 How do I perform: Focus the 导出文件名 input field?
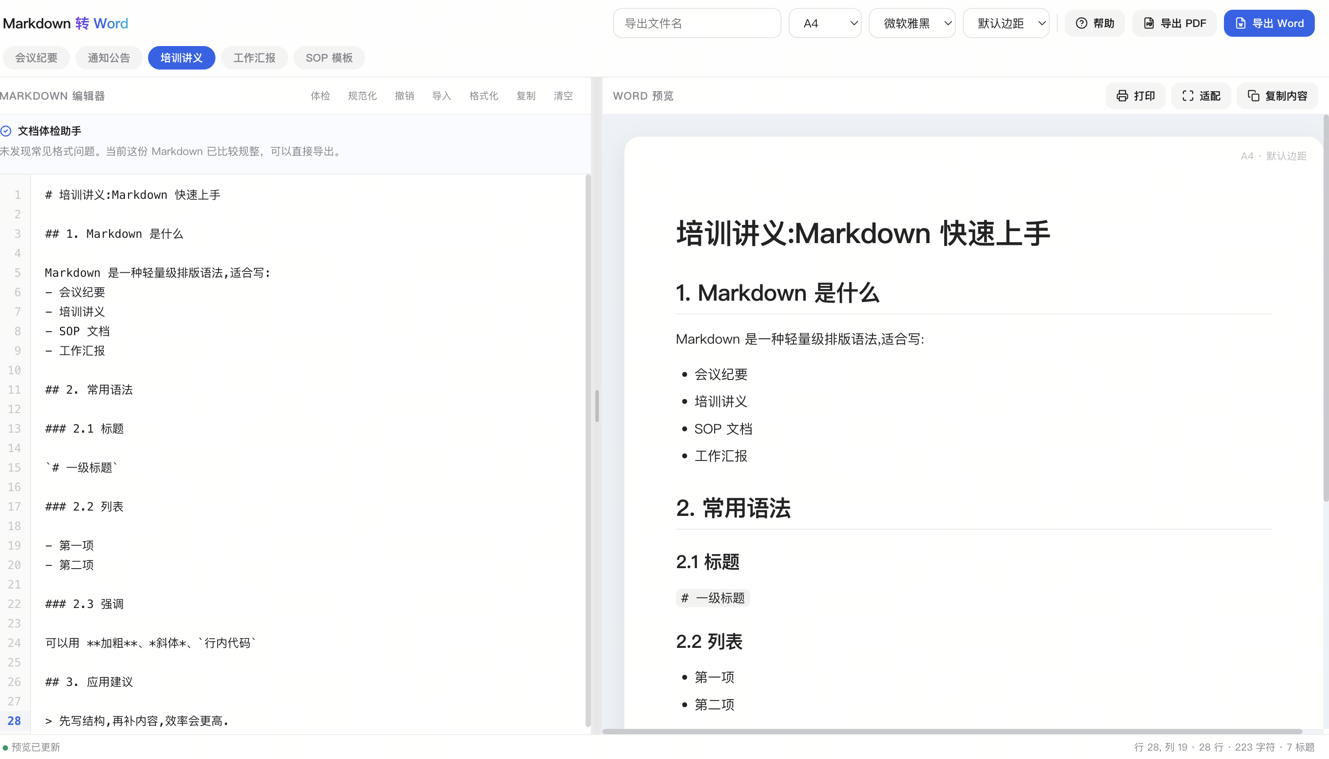pos(696,23)
